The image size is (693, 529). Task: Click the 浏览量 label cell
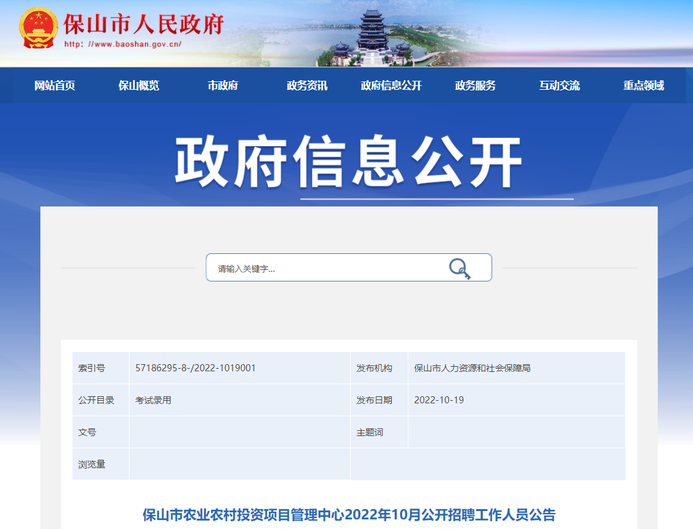point(100,464)
